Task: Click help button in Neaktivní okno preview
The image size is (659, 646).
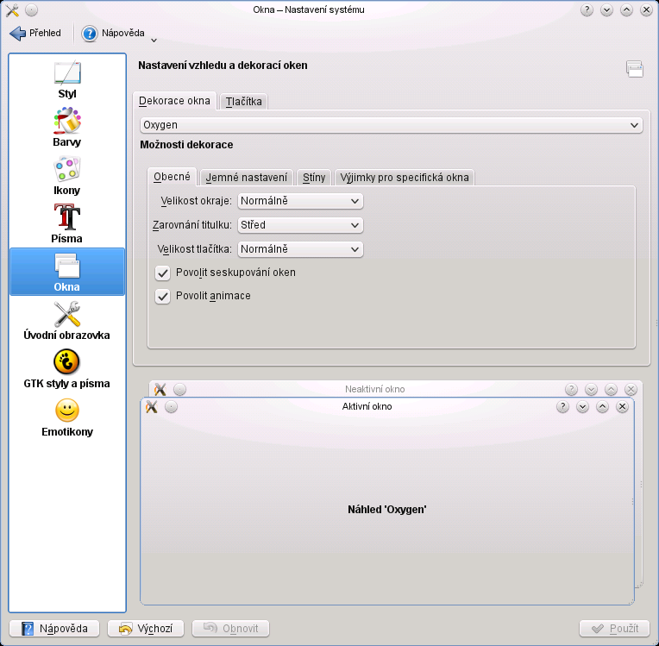Action: tap(571, 390)
